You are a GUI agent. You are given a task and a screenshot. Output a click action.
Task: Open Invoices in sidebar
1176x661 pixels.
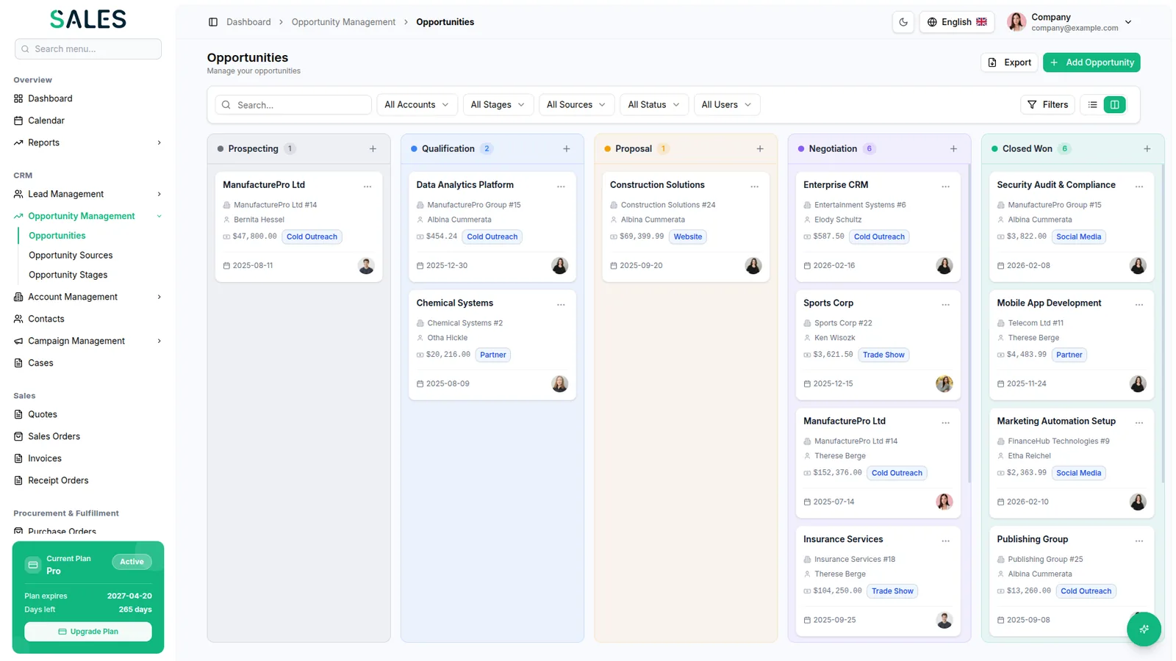(87, 458)
